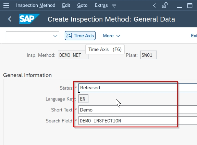Click the title bar left chevron icon
This screenshot has width=197, height=145.
(x=155, y=5)
